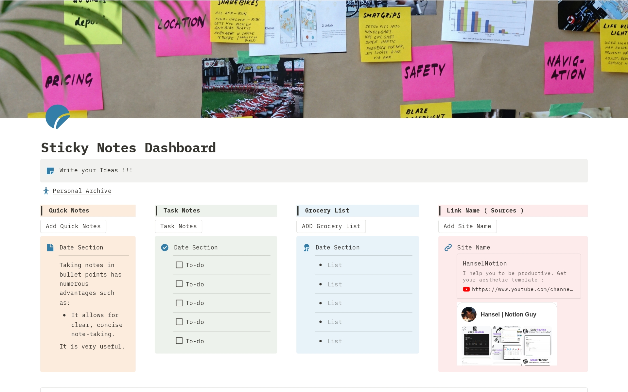The image size is (628, 392).
Task: Tick the last To-do checkbox
Action: [179, 341]
